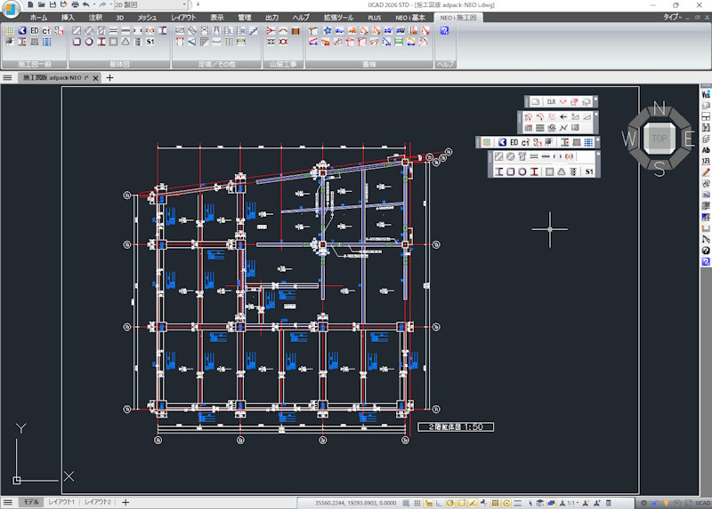Click the green stacked icon in 重機 panel
The width and height of the screenshot is (712, 509).
coord(399,42)
